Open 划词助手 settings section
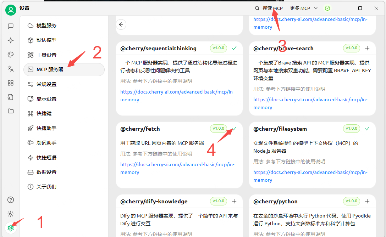The image size is (386, 237). pos(64,143)
